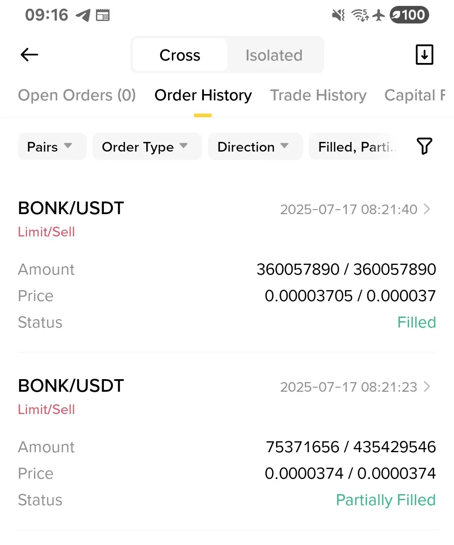Screen dimensions: 454x545
Task: Switch to Cross margin mode
Action: coord(180,55)
